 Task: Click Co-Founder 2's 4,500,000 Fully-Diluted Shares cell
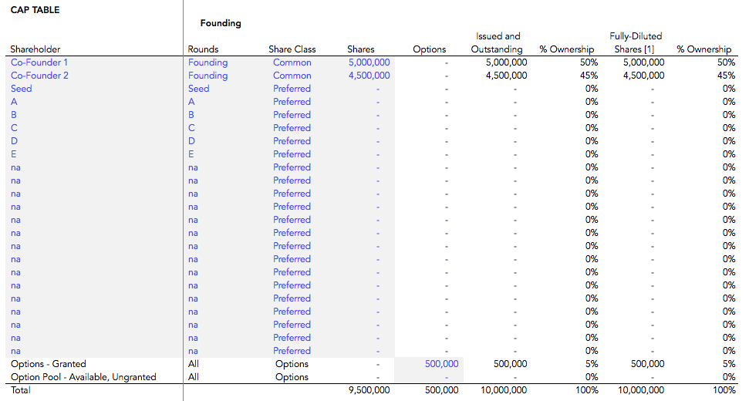(643, 76)
